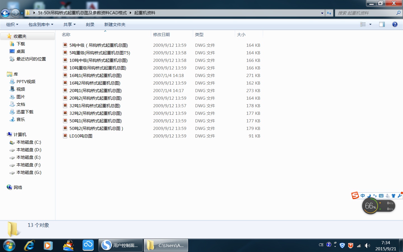
Task: Toggle the half/full-width moon icon
Action: [x=369, y=196]
